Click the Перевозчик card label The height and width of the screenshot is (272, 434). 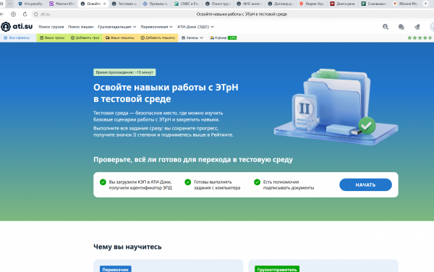(116, 269)
